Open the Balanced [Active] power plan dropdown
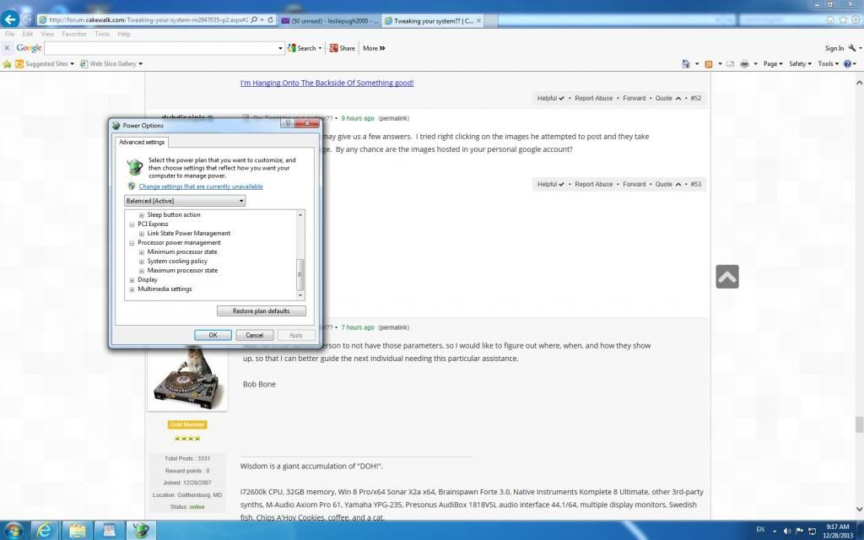The width and height of the screenshot is (864, 540). click(185, 201)
